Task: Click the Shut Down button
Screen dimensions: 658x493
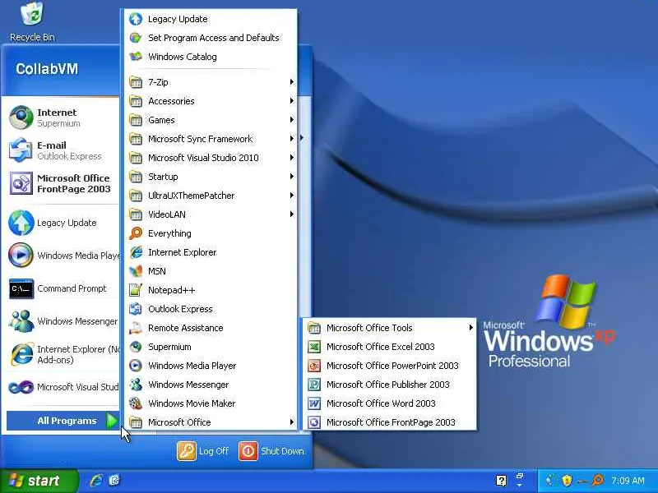Action: click(x=272, y=451)
